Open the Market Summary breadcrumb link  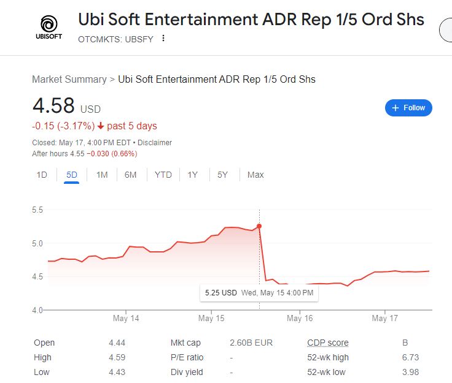[x=69, y=80]
